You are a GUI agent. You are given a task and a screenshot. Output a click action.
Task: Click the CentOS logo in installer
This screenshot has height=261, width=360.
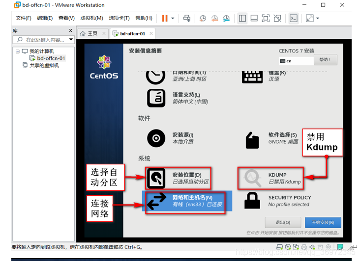click(x=104, y=67)
